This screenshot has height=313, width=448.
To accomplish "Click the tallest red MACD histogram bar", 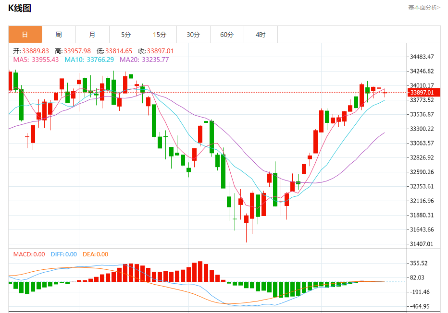I will point(200,271).
